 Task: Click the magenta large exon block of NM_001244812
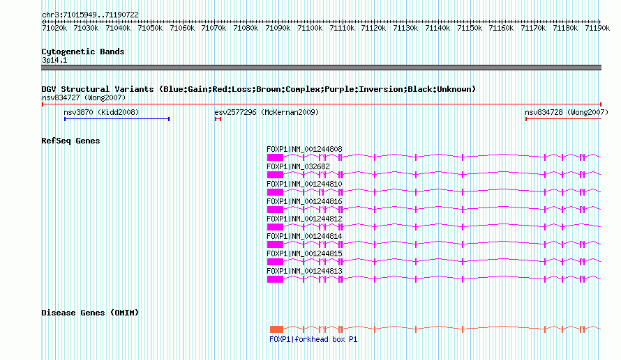click(x=275, y=227)
